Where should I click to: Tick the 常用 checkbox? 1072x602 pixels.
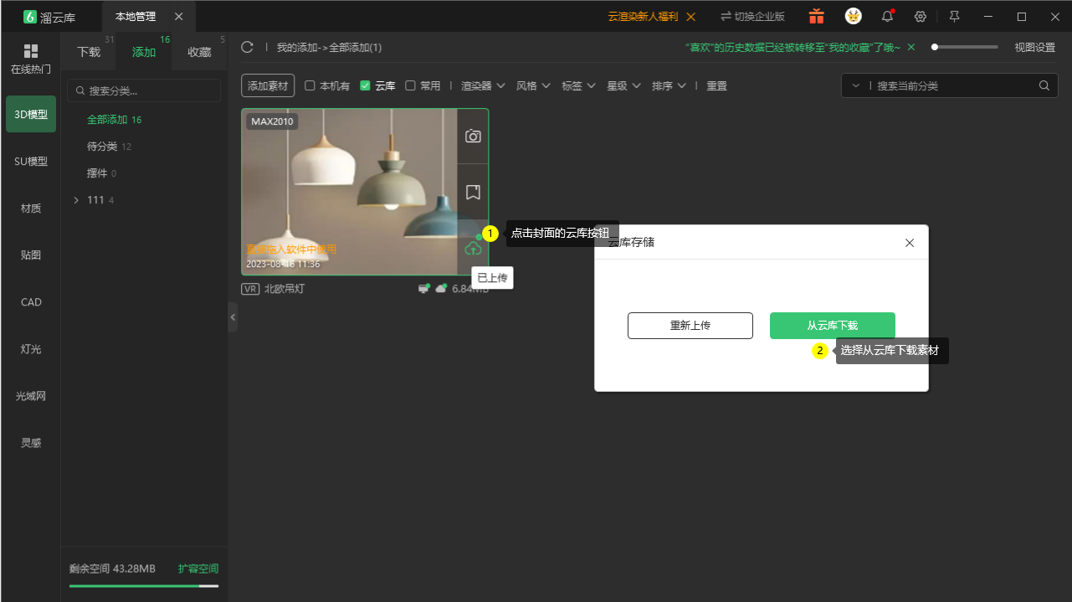410,85
